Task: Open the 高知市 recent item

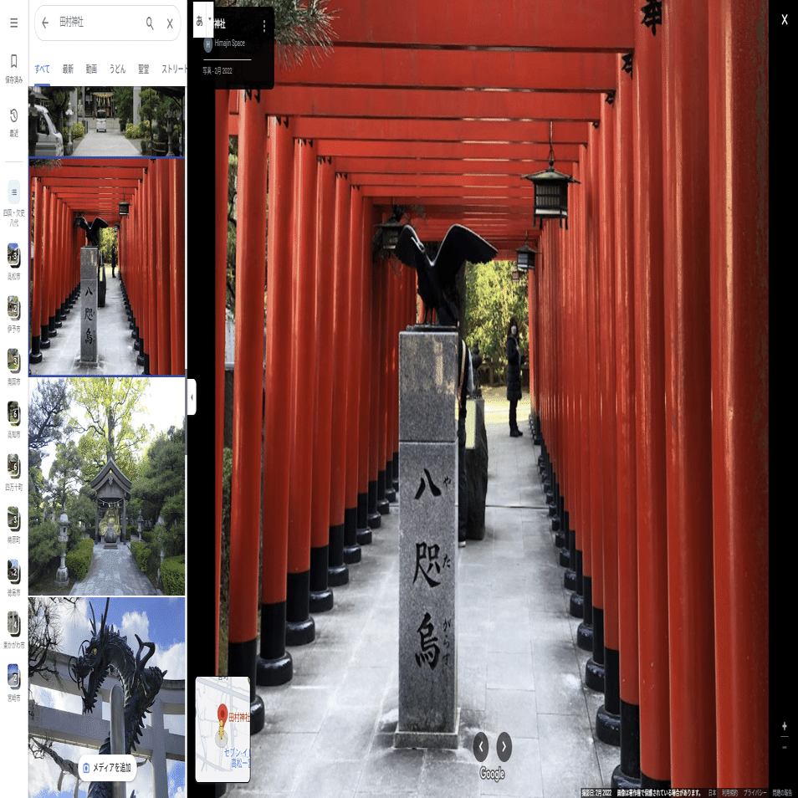Action: (13, 420)
